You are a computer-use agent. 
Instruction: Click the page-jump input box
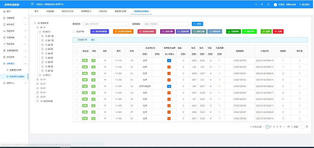pyautogui.click(x=302, y=127)
